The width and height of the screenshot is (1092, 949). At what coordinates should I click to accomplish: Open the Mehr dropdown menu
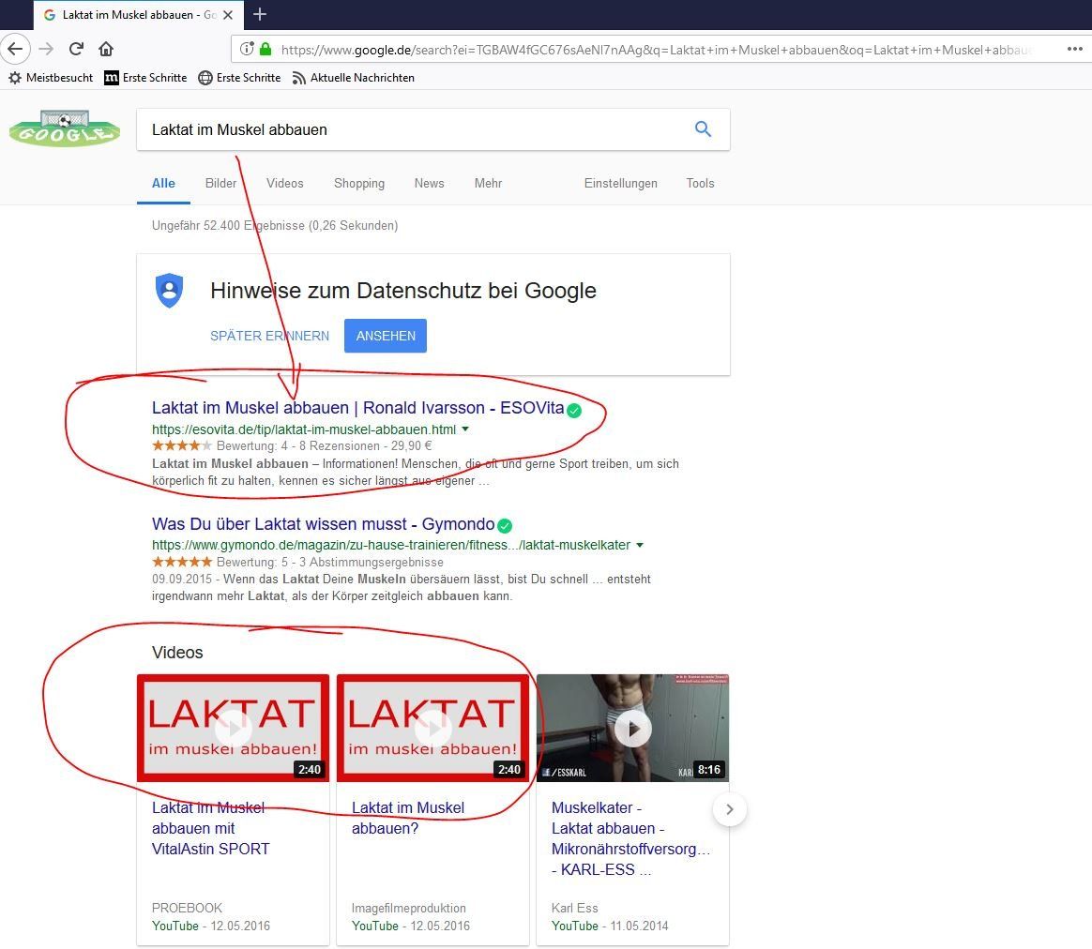(x=488, y=183)
